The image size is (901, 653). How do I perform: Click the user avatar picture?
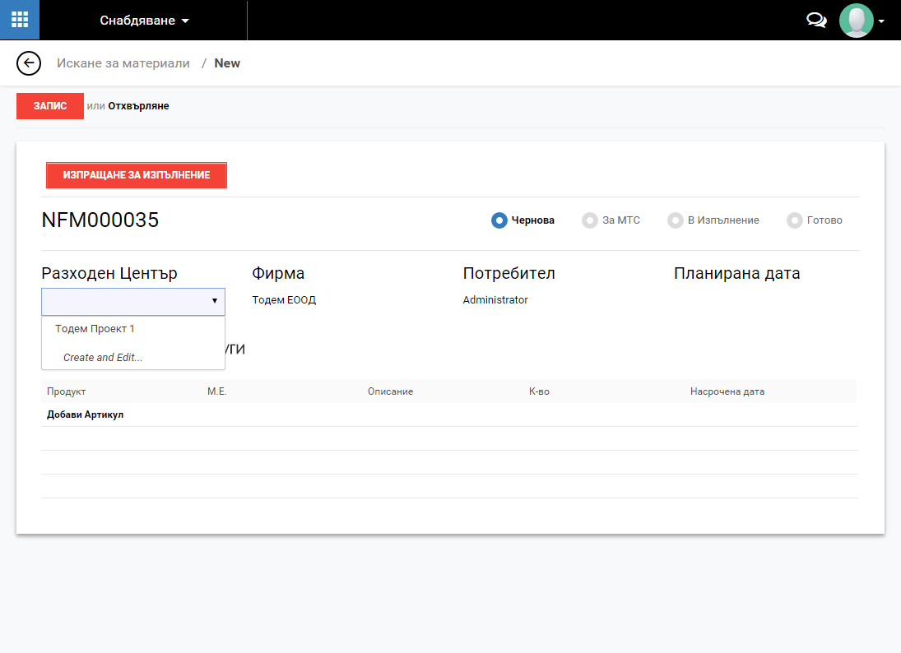pos(856,21)
